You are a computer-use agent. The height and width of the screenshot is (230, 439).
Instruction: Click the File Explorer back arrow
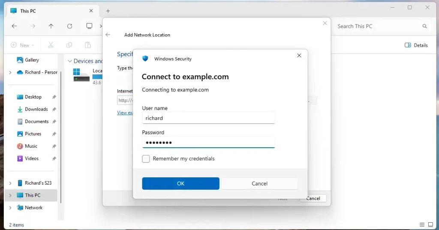(x=14, y=26)
